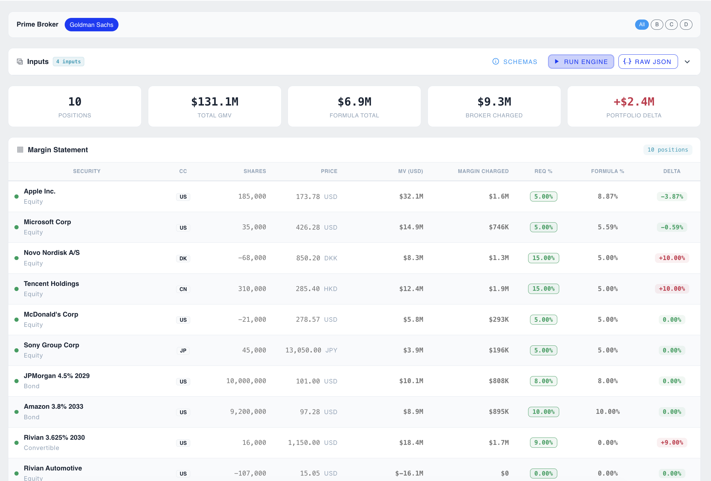711x481 pixels.
Task: Open the Goldman Sachs broker selector
Action: point(91,24)
